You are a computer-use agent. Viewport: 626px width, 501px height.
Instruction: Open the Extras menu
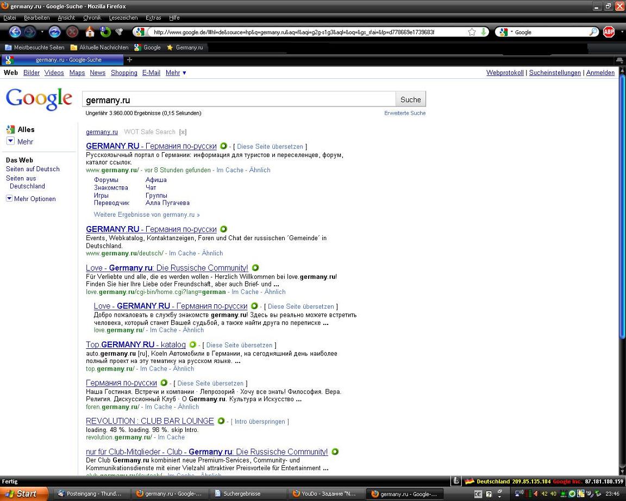point(153,17)
